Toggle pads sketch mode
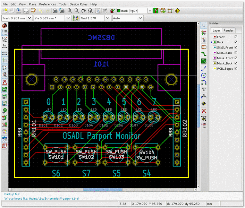 point(5,111)
